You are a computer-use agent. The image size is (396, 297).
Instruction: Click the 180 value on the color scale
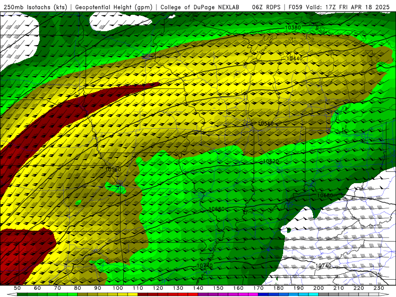coord(278,288)
